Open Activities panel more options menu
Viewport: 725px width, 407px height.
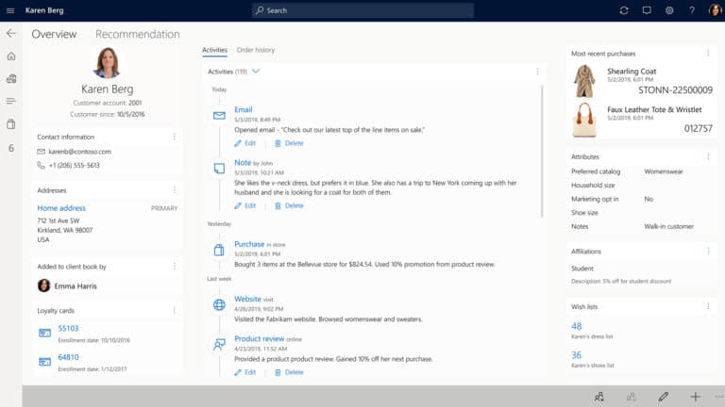[537, 72]
